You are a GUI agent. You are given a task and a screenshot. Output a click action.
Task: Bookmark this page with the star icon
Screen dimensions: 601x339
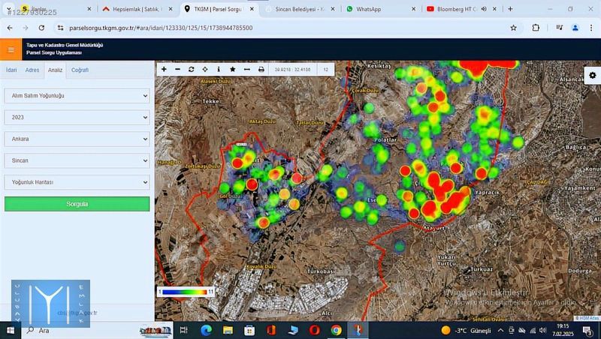pos(513,28)
